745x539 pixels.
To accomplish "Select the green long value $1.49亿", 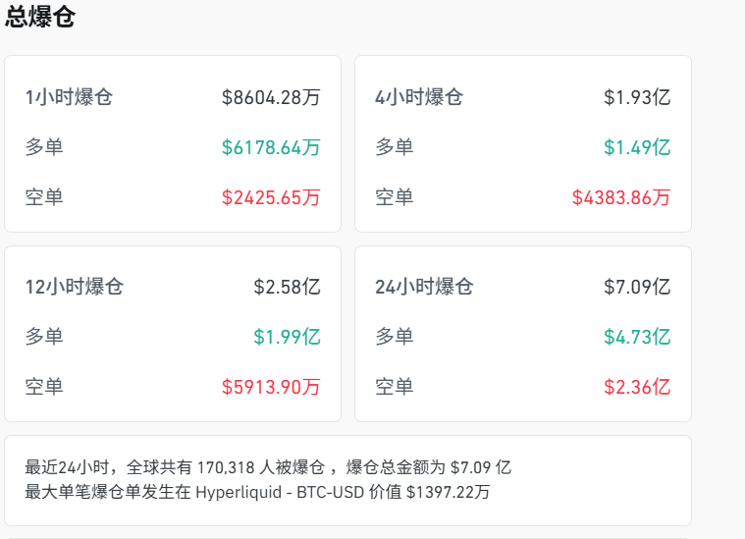I will [637, 147].
